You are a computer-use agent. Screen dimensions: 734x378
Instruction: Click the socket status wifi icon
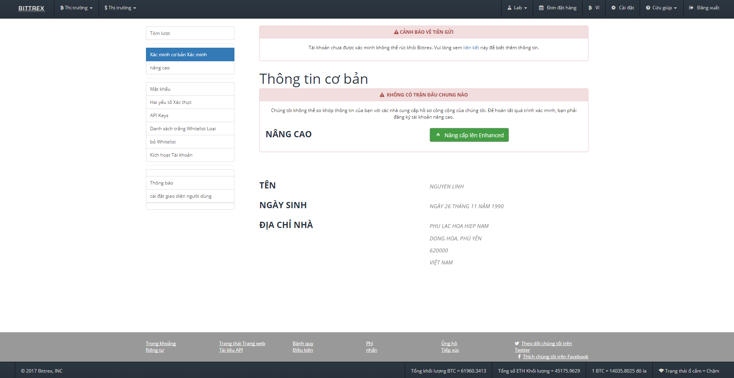[661, 371]
